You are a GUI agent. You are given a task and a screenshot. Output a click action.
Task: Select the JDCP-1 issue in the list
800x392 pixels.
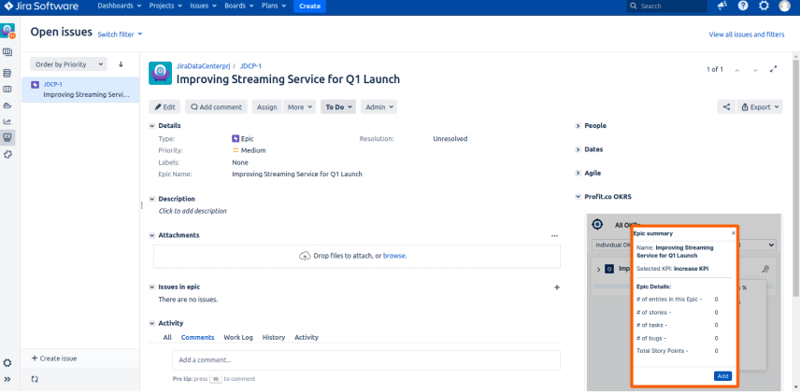pyautogui.click(x=80, y=90)
